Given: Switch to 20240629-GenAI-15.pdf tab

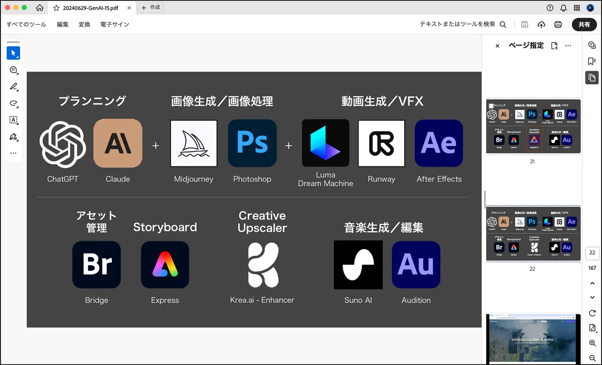Looking at the screenshot, I should point(92,8).
